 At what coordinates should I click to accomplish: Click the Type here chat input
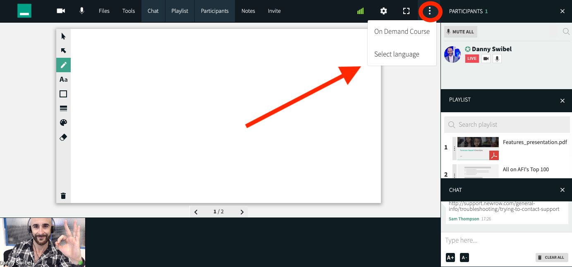click(506, 240)
